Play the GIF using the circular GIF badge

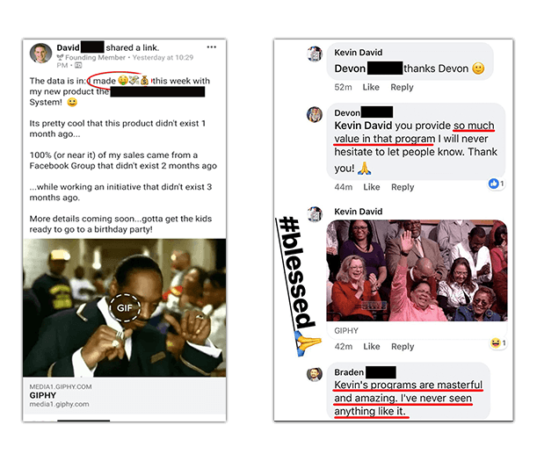coord(125,307)
